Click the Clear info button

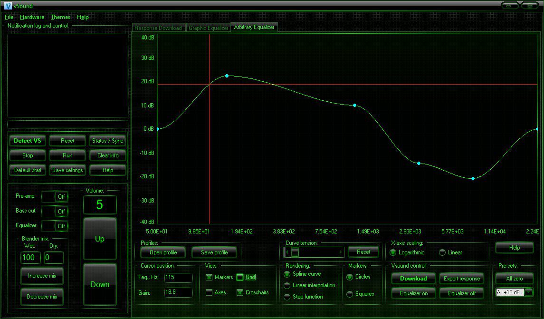tap(107, 155)
